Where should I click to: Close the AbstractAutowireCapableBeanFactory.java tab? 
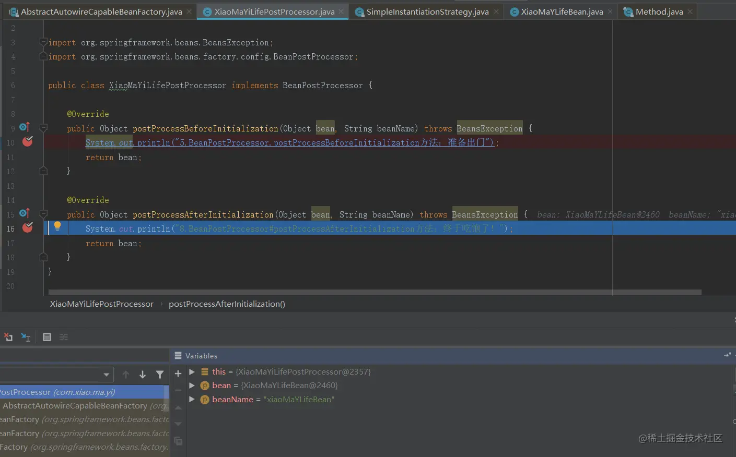[x=189, y=11]
